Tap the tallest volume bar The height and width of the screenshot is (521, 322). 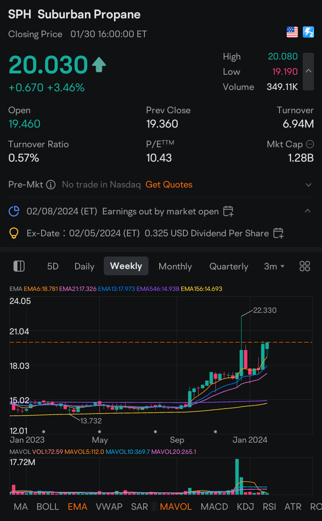(237, 477)
